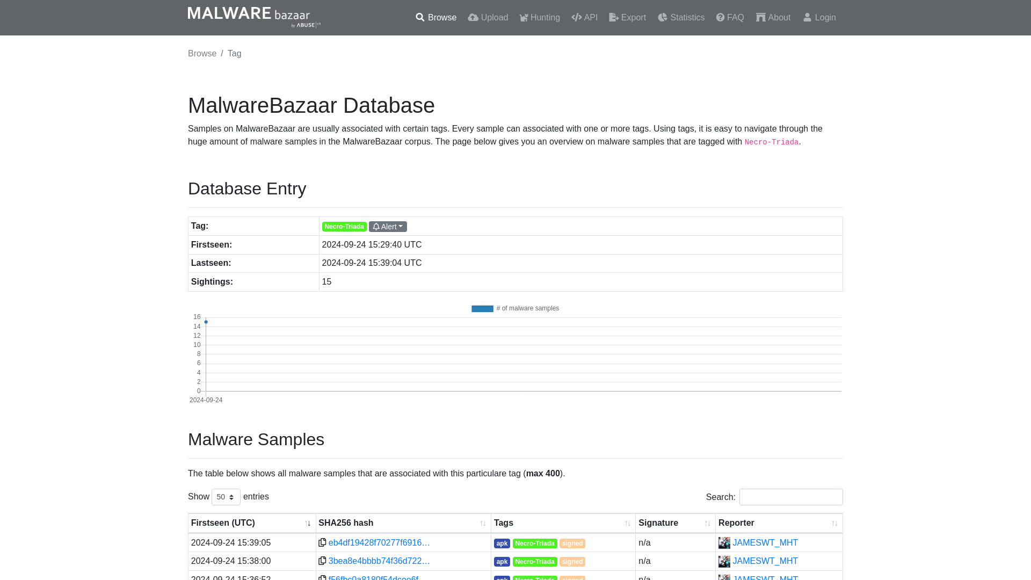Open the API nav item
The height and width of the screenshot is (580, 1031).
(584, 18)
